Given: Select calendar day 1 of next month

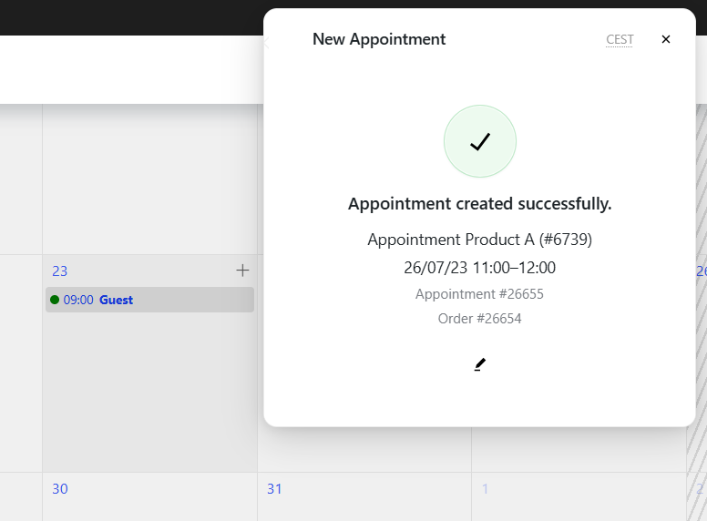Looking at the screenshot, I should tap(486, 488).
